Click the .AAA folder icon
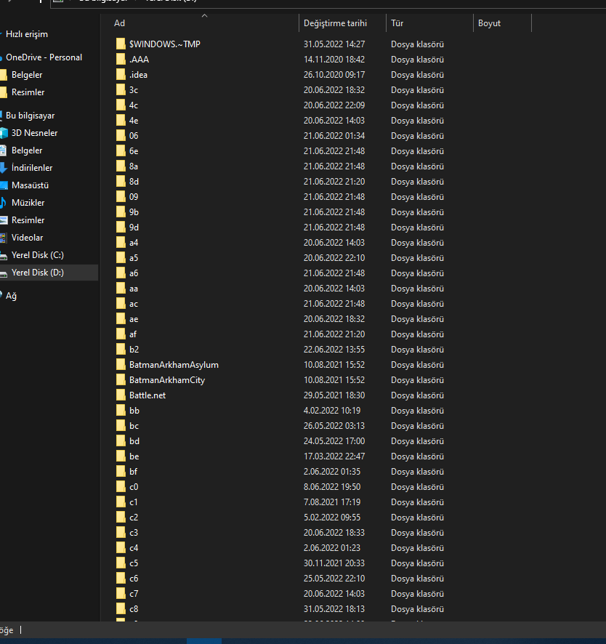The height and width of the screenshot is (644, 606). [x=121, y=59]
